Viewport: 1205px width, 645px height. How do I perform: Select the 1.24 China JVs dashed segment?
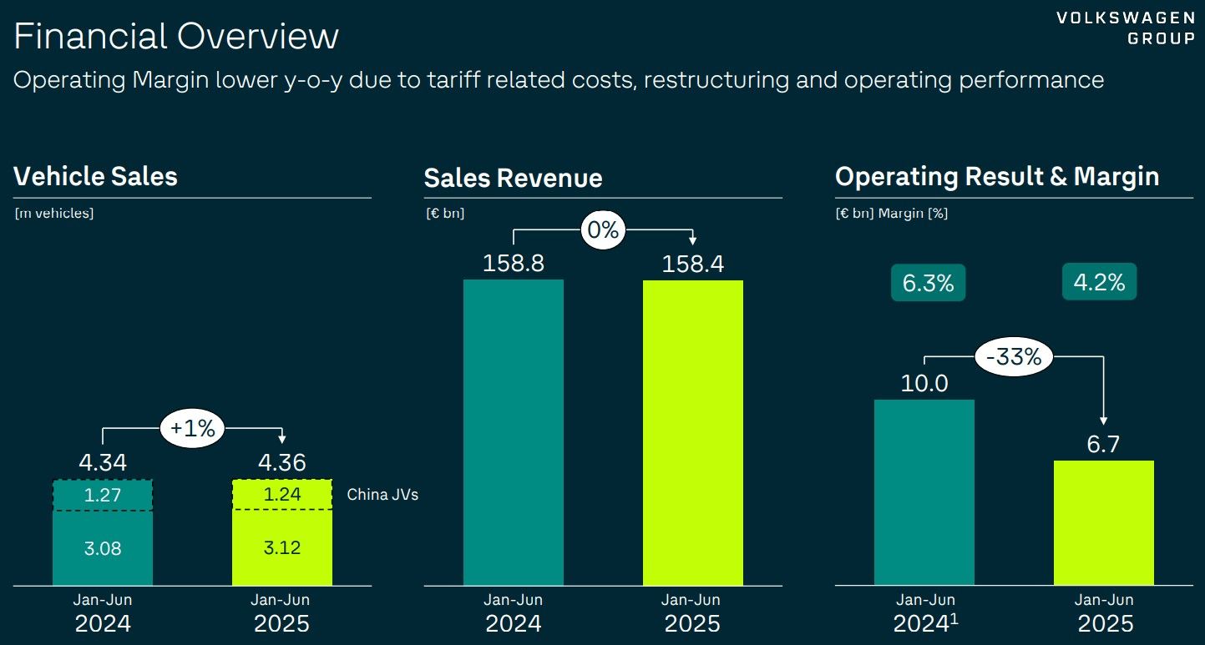[281, 496]
